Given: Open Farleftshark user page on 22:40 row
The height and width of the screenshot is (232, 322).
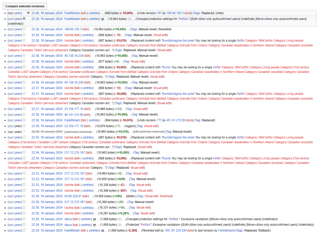Looking at the screenshot, I should [72, 13].
